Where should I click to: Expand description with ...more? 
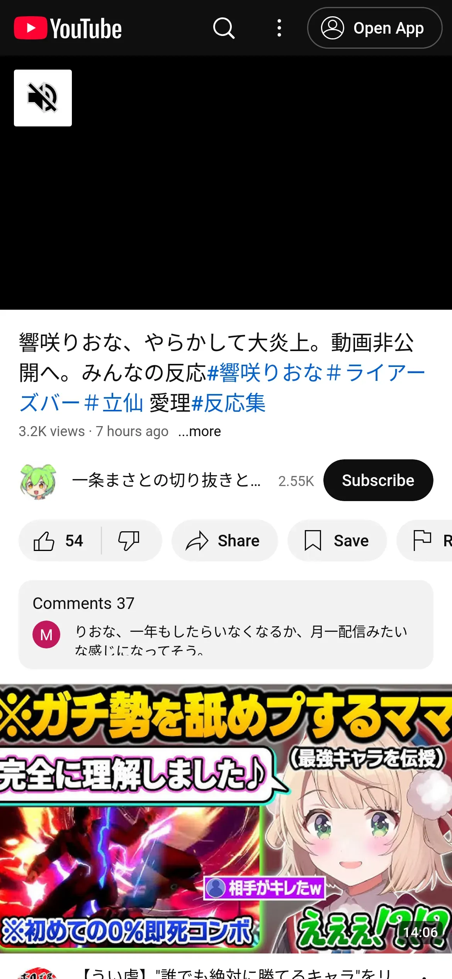click(x=199, y=431)
